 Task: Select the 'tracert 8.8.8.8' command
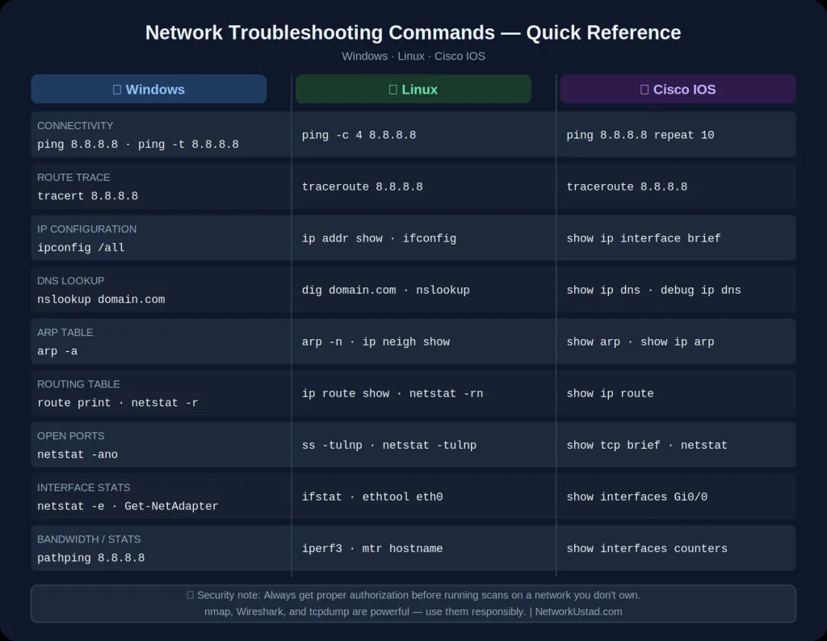click(x=87, y=195)
